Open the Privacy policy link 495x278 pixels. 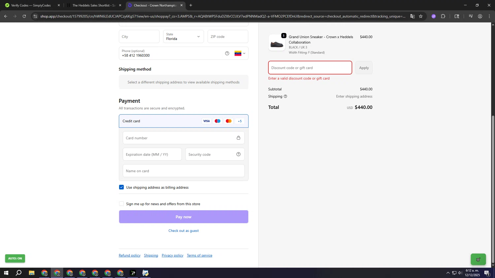point(172,255)
